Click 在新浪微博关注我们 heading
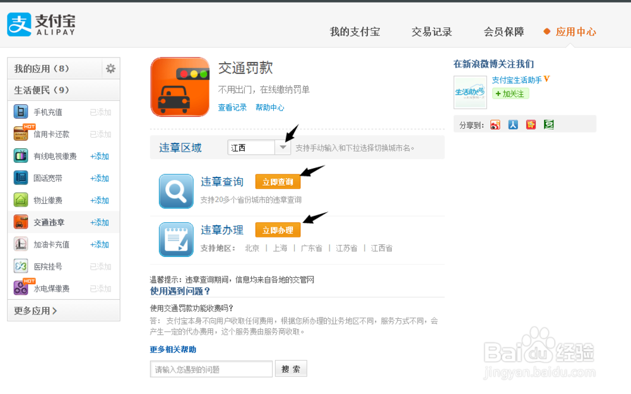Viewport: 631px width, 394px height. (x=494, y=64)
